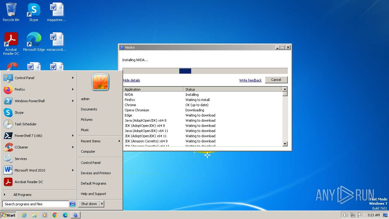Select the msnaccordi Word document on desktop
This screenshot has height=219, width=389.
click(x=57, y=42)
